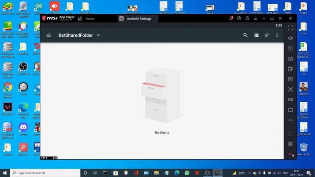The height and width of the screenshot is (177, 315).
Task: Switch to list view layout icon
Action: pyautogui.click(x=256, y=35)
